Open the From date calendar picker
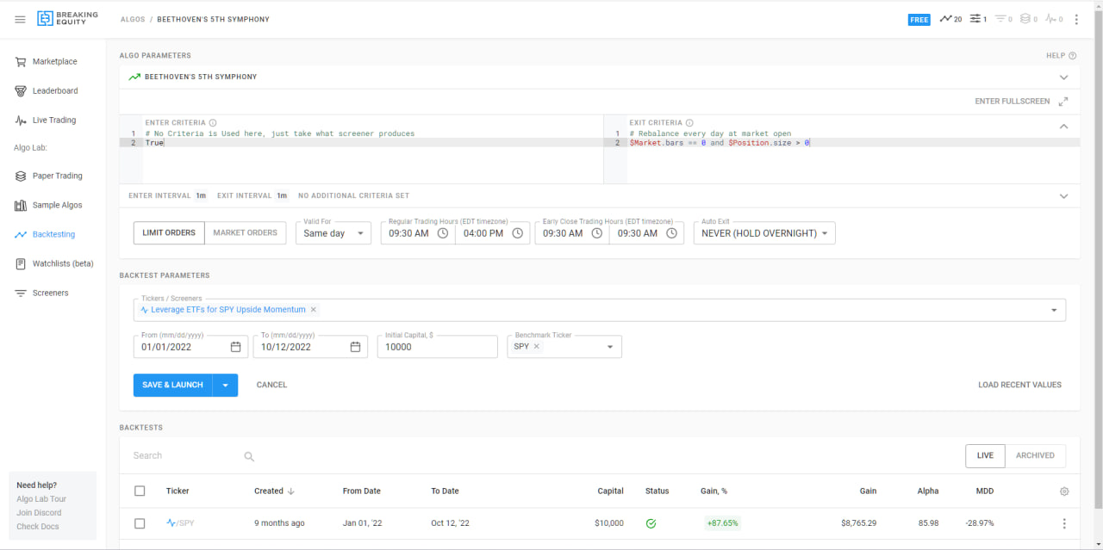This screenshot has height=550, width=1103. click(236, 347)
